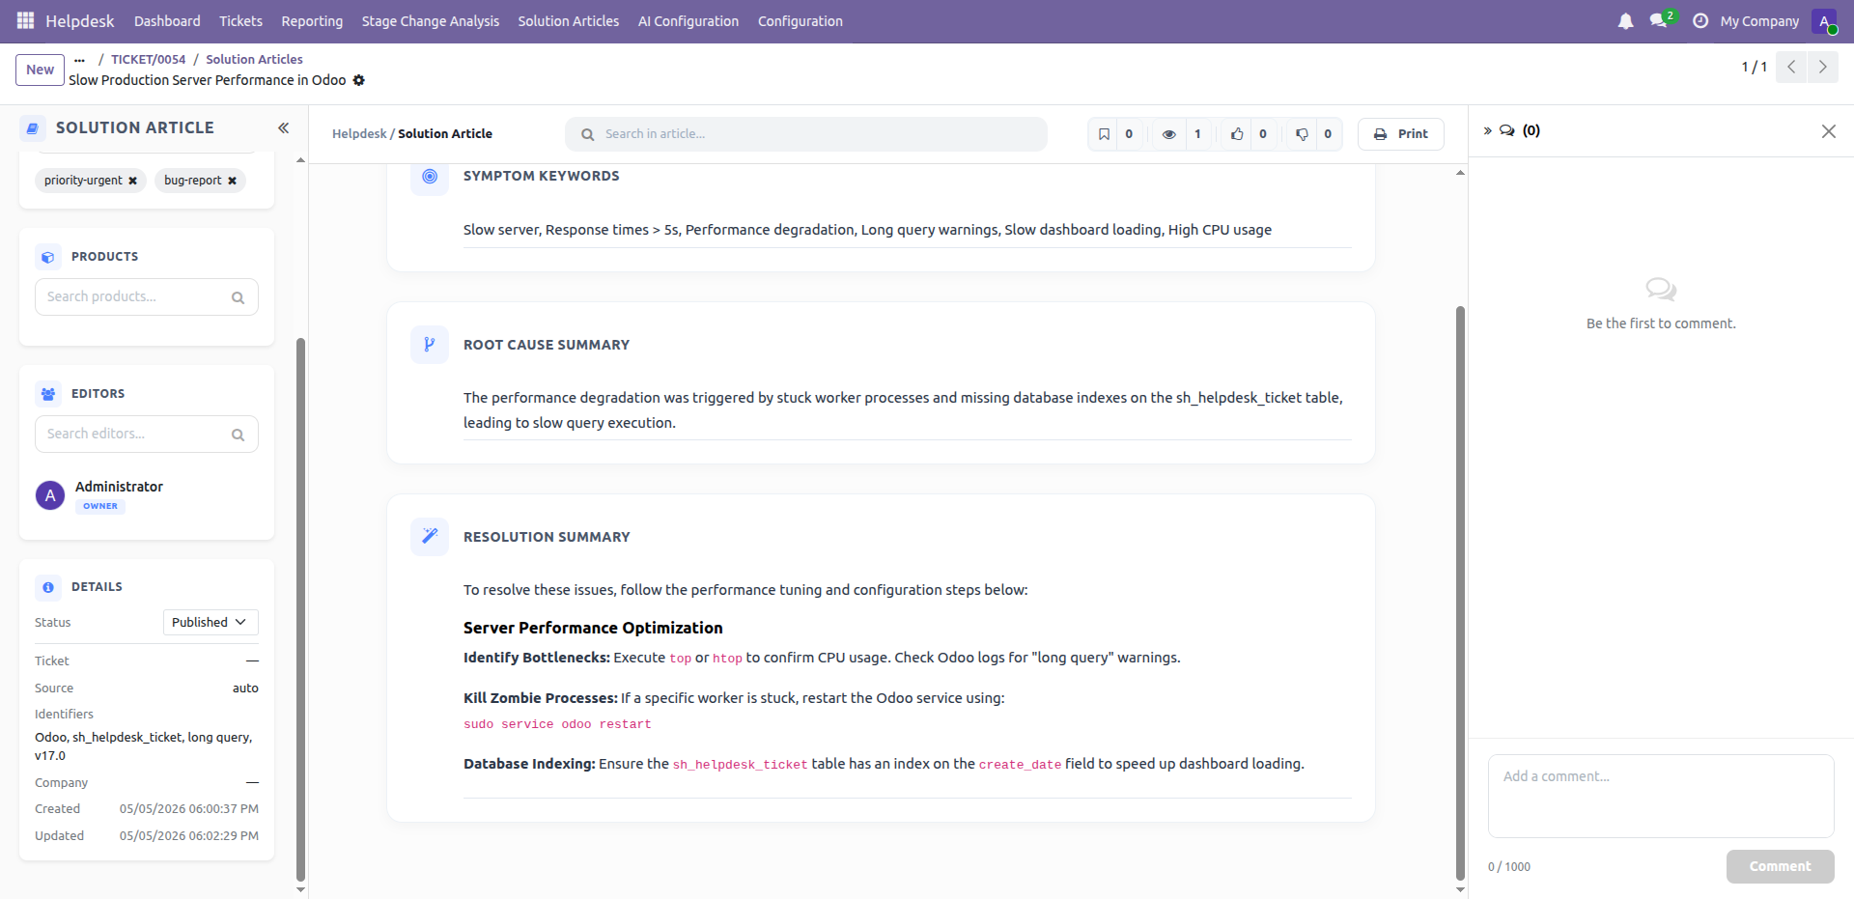Click the article content vertical scrollbar

coord(1460,593)
